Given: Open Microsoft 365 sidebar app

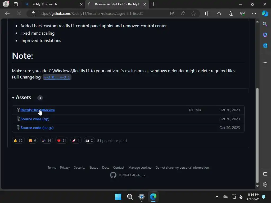Looking at the screenshot, I should pyautogui.click(x=265, y=35).
